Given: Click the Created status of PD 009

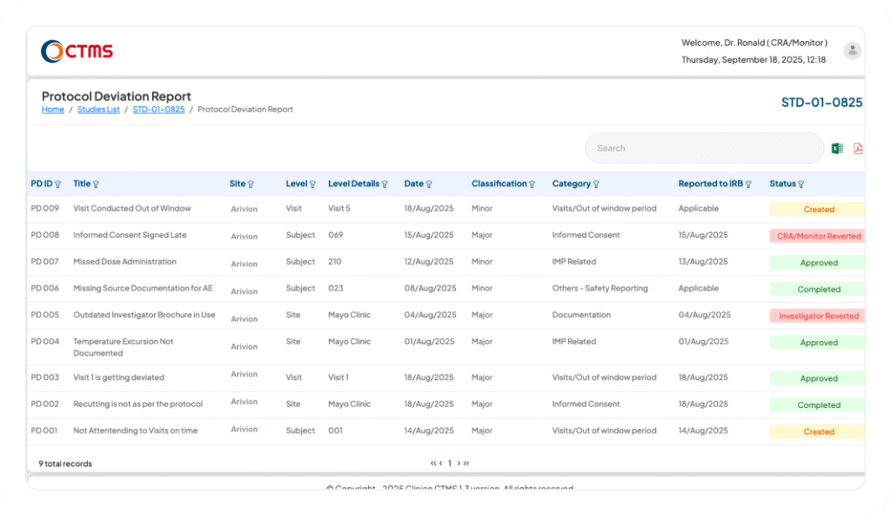Looking at the screenshot, I should click(x=818, y=210).
